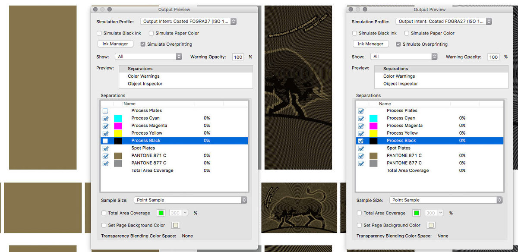Open Sample Size dropdown in left panel
The width and height of the screenshot is (518, 252).
(190, 200)
